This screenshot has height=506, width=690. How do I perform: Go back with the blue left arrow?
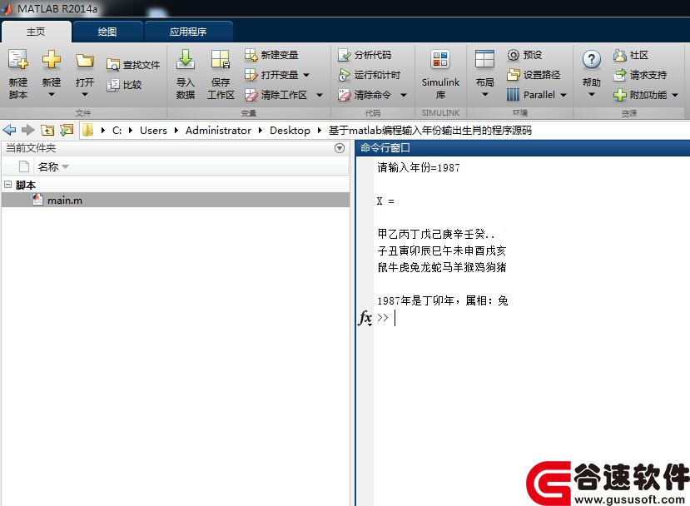tap(9, 130)
